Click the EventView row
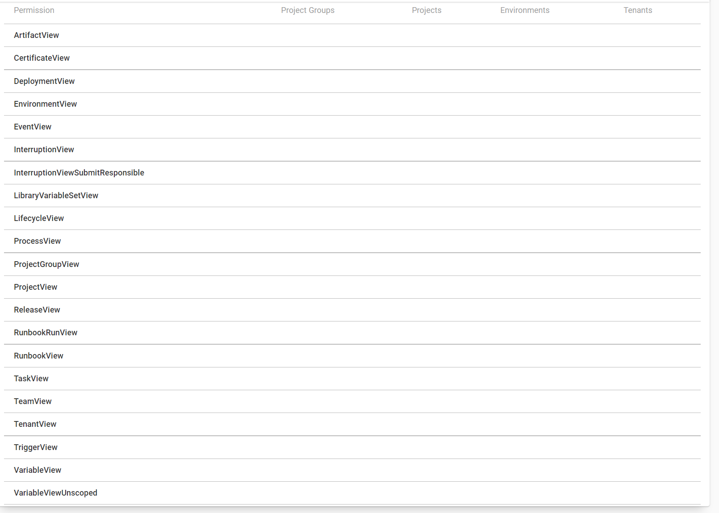This screenshot has width=719, height=513. pyautogui.click(x=32, y=127)
